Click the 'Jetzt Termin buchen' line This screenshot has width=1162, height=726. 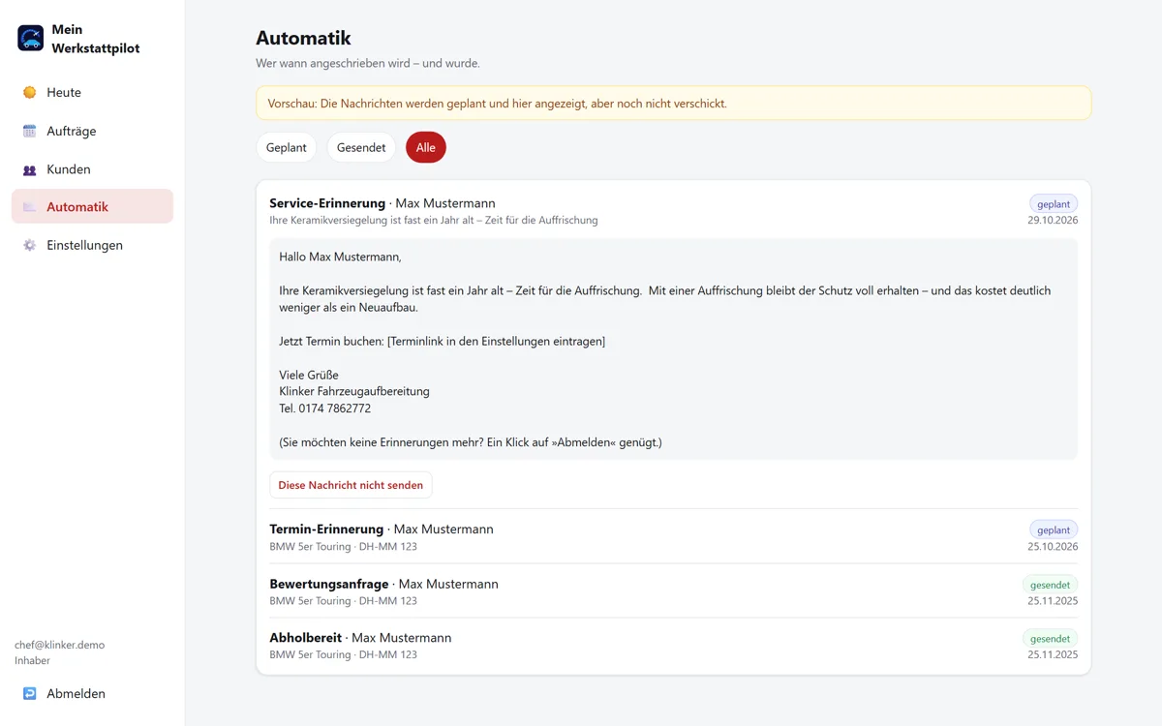click(x=442, y=341)
